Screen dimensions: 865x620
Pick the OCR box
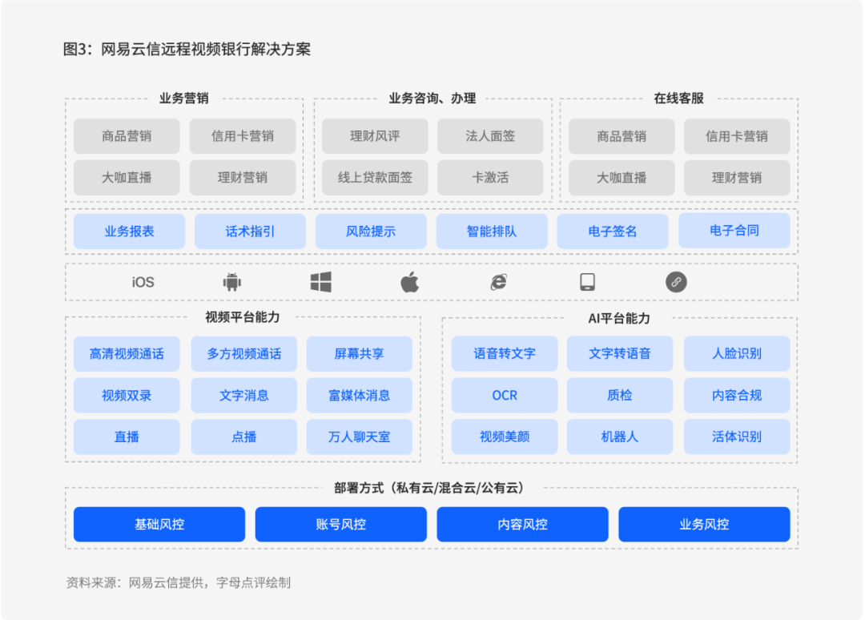505,395
